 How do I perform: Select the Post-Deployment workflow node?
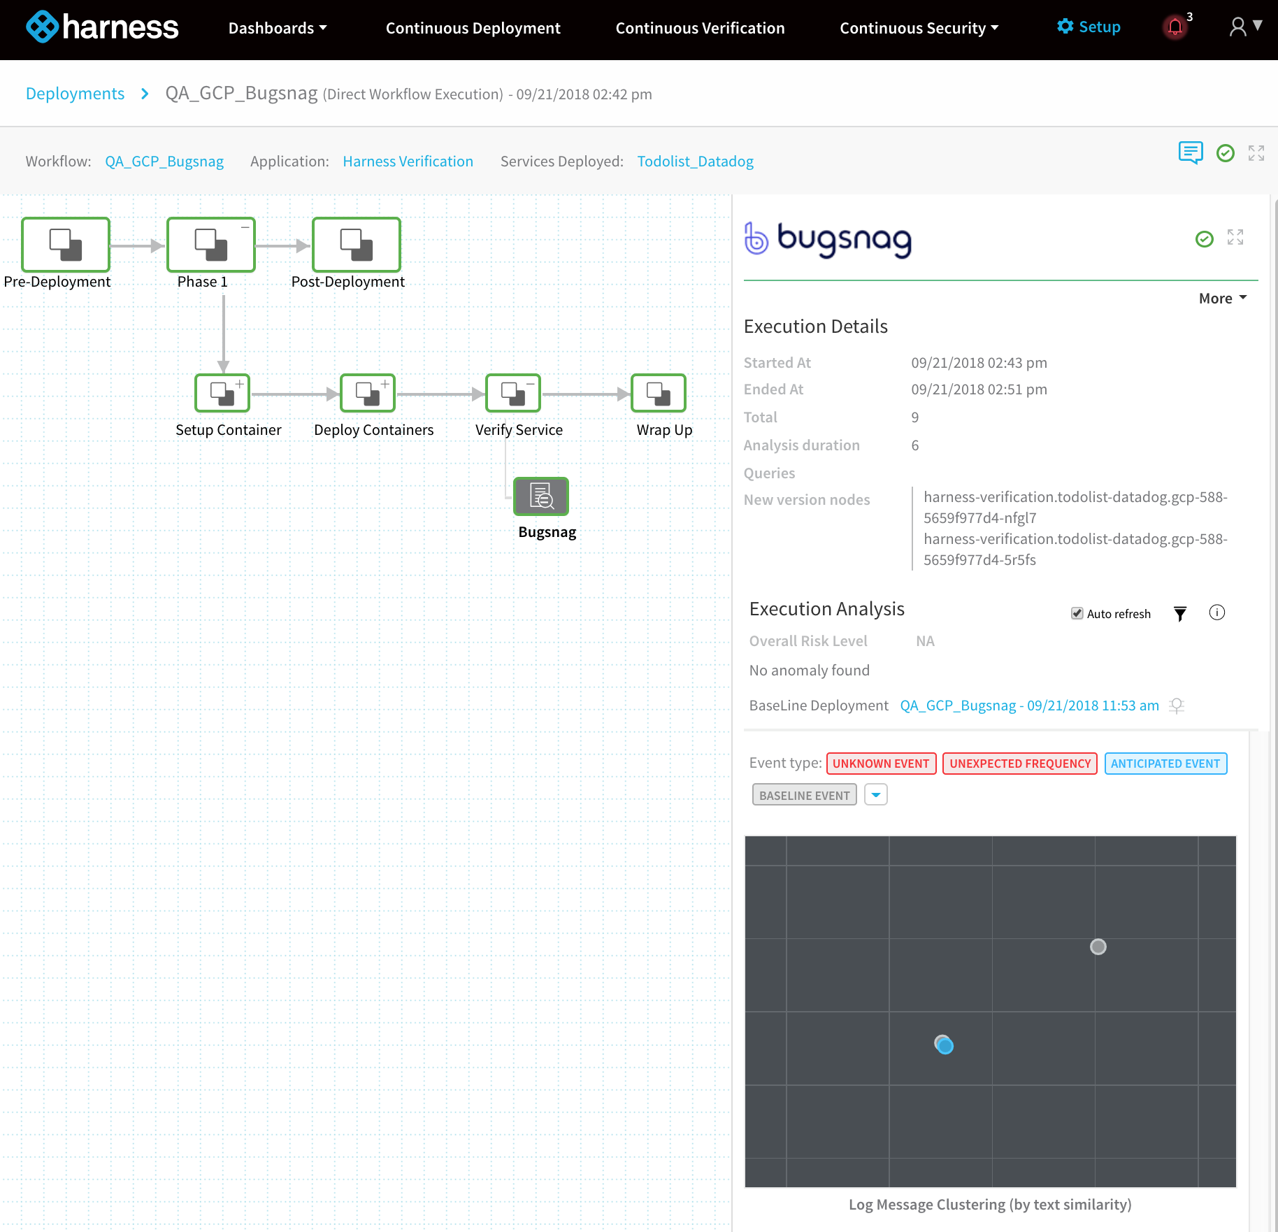coord(357,245)
